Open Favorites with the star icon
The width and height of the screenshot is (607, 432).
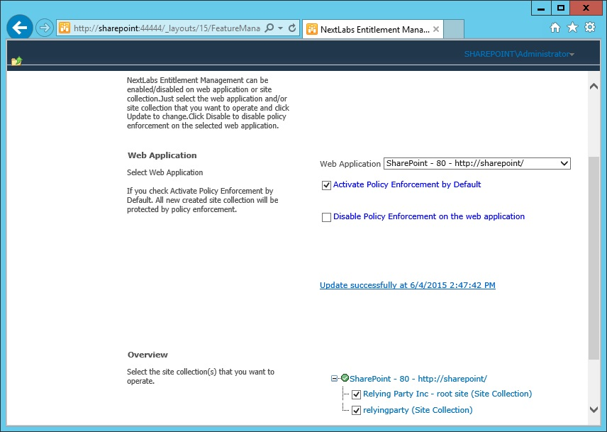point(572,28)
